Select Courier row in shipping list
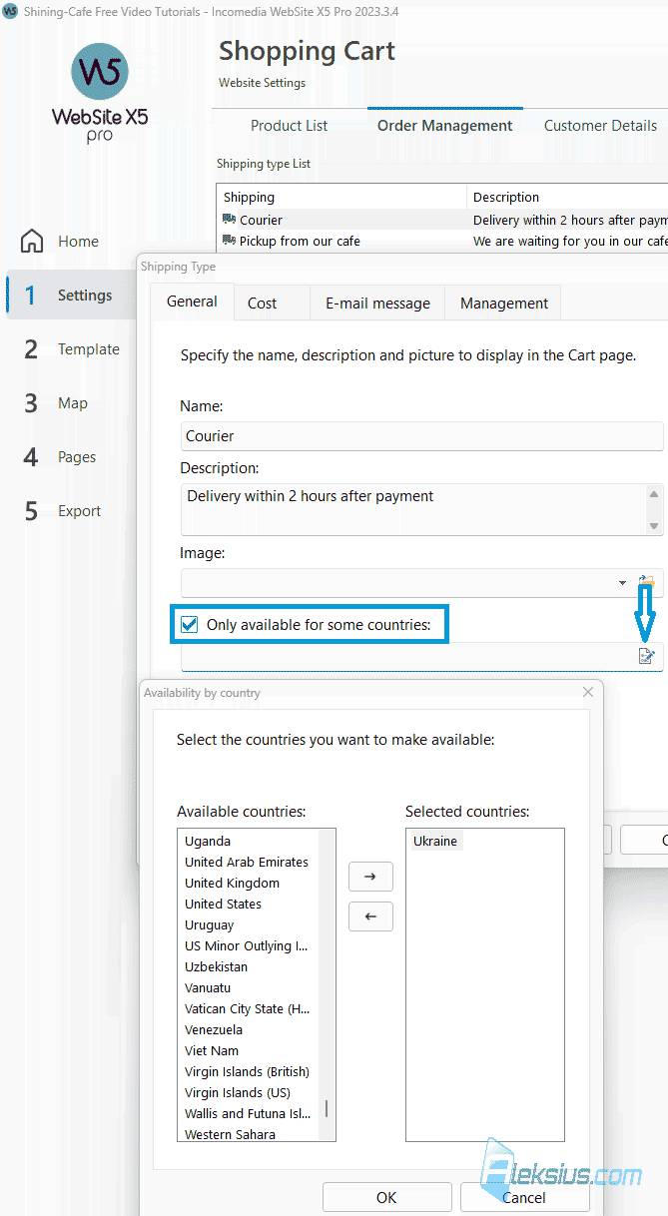 (442, 220)
